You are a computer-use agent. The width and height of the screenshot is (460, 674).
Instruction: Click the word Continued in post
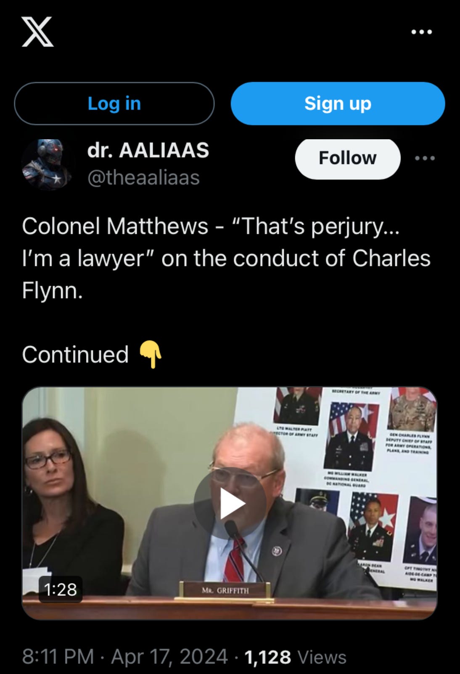pyautogui.click(x=75, y=354)
